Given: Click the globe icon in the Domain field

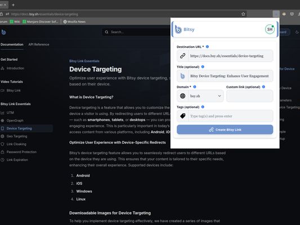Looking at the screenshot, I should (x=182, y=96).
